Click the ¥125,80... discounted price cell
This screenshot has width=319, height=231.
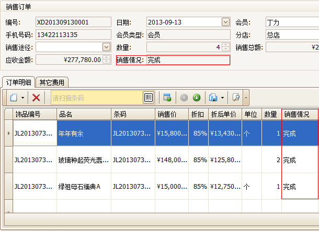pyautogui.click(x=225, y=160)
